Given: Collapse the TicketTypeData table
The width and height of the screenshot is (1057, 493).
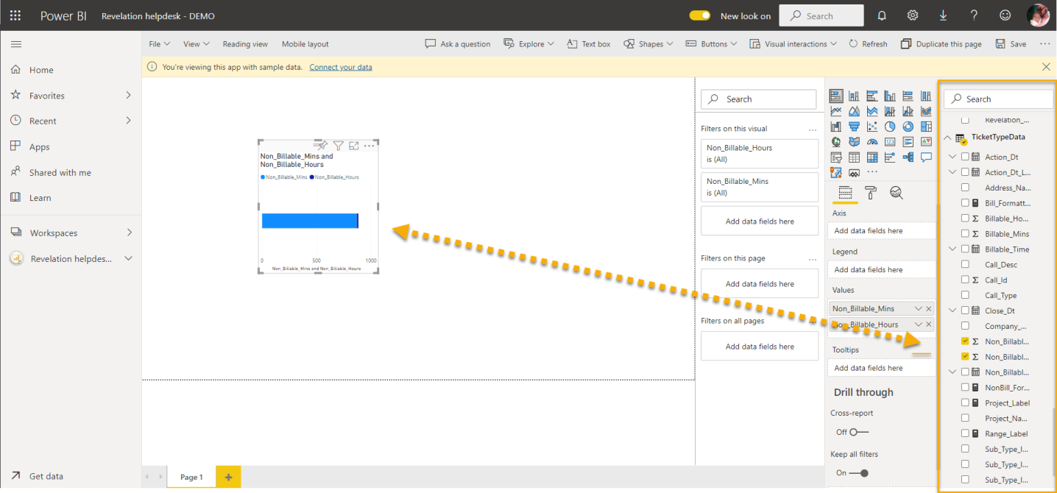Looking at the screenshot, I should (947, 137).
